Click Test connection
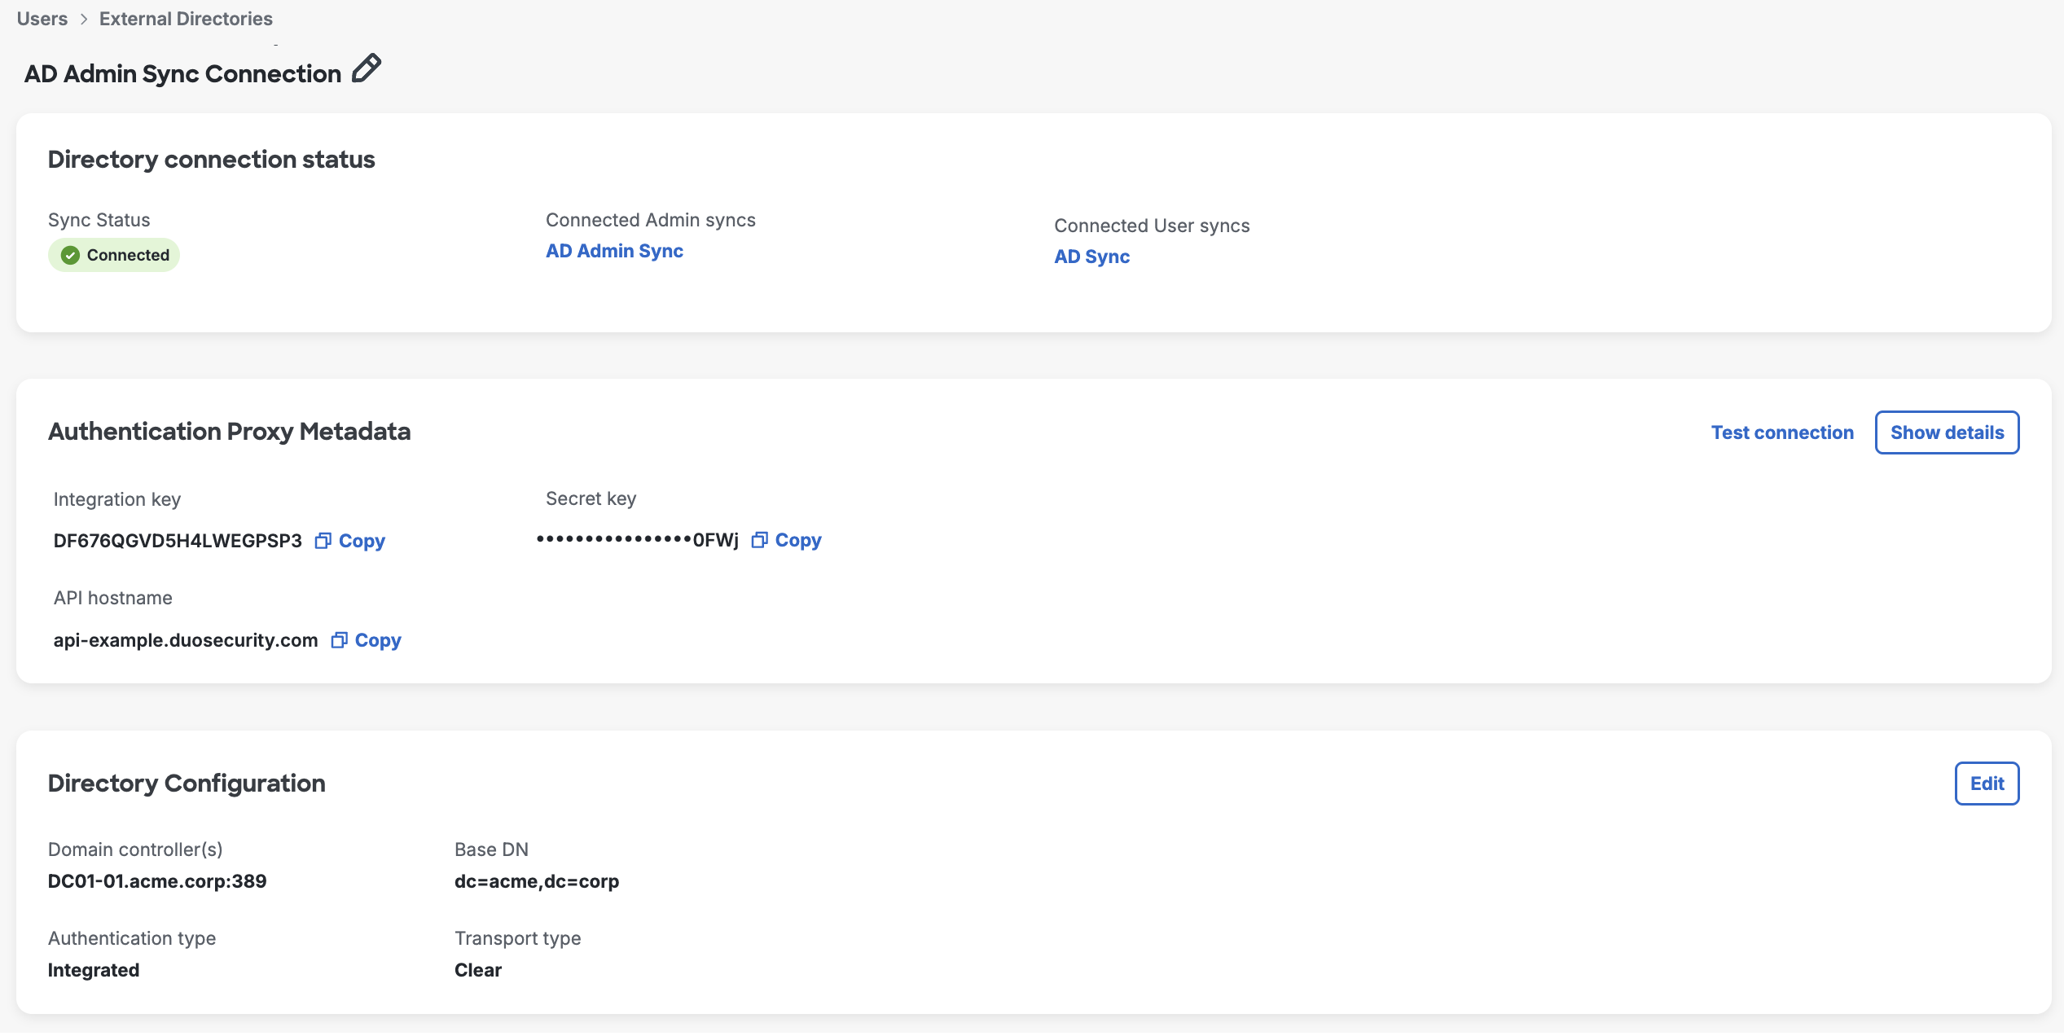This screenshot has height=1036, width=2064. [x=1782, y=432]
